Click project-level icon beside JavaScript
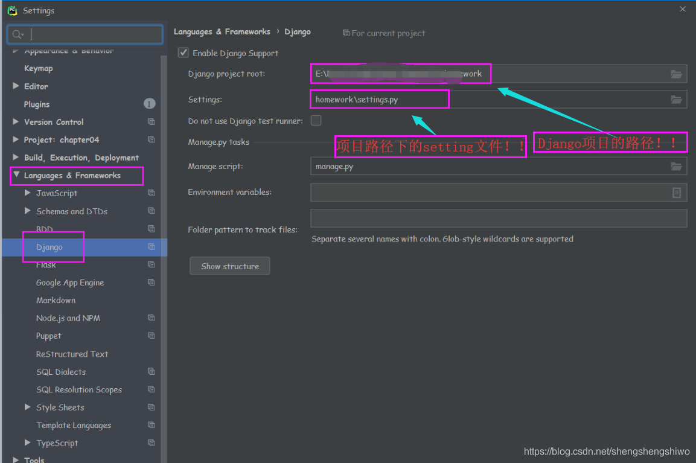Image resolution: width=696 pixels, height=463 pixels. (x=152, y=193)
